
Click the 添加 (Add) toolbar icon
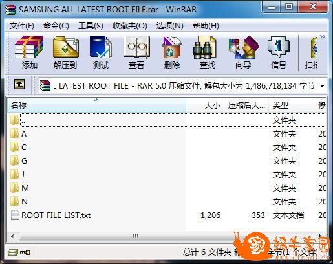tap(29, 47)
